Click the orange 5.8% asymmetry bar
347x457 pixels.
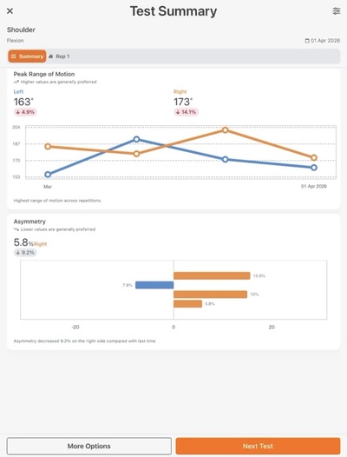(x=187, y=304)
